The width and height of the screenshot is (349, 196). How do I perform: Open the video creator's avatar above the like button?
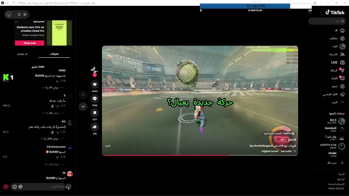coord(94,69)
